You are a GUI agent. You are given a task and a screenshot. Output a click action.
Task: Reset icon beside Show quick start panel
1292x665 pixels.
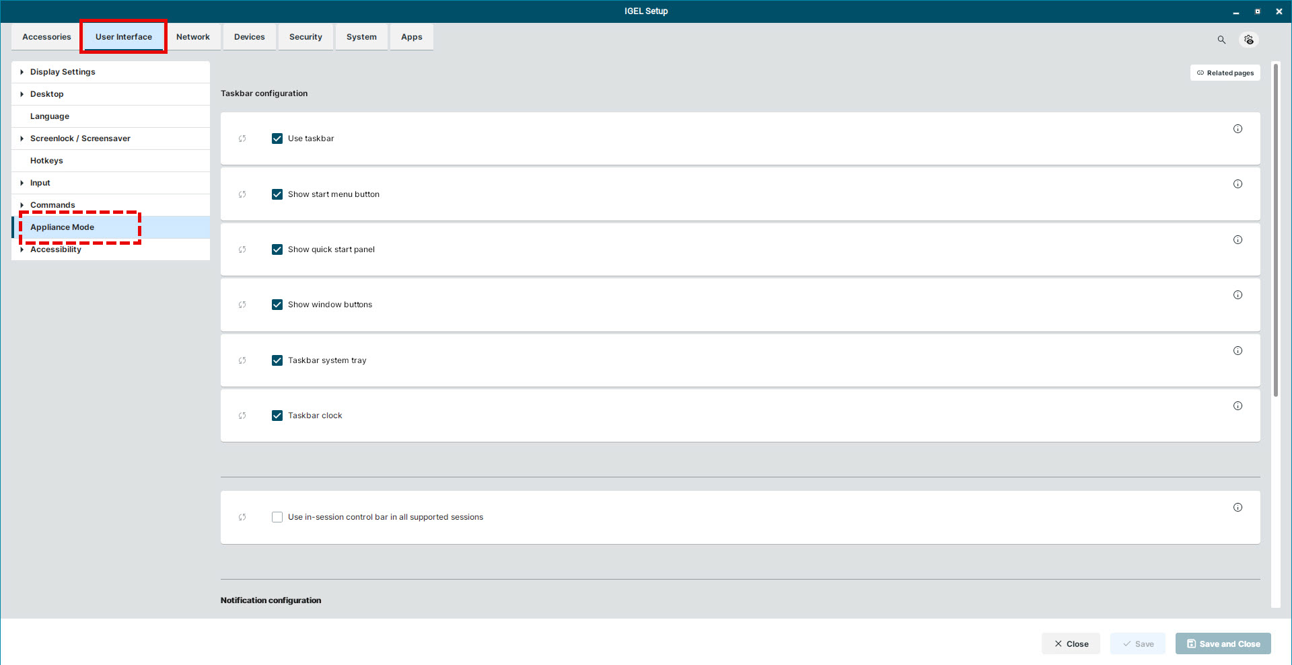pos(242,249)
